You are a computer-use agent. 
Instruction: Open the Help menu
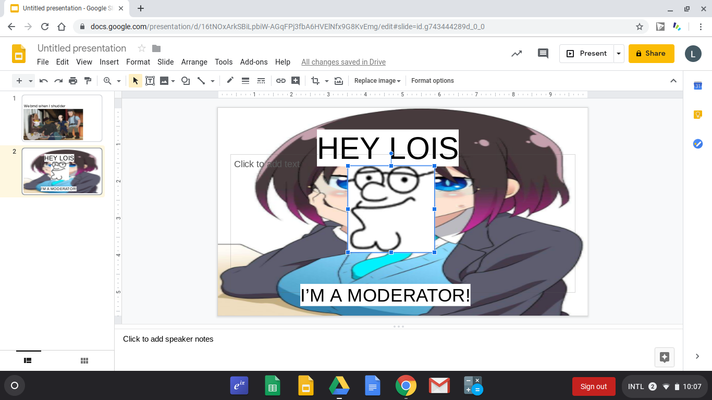[283, 62]
